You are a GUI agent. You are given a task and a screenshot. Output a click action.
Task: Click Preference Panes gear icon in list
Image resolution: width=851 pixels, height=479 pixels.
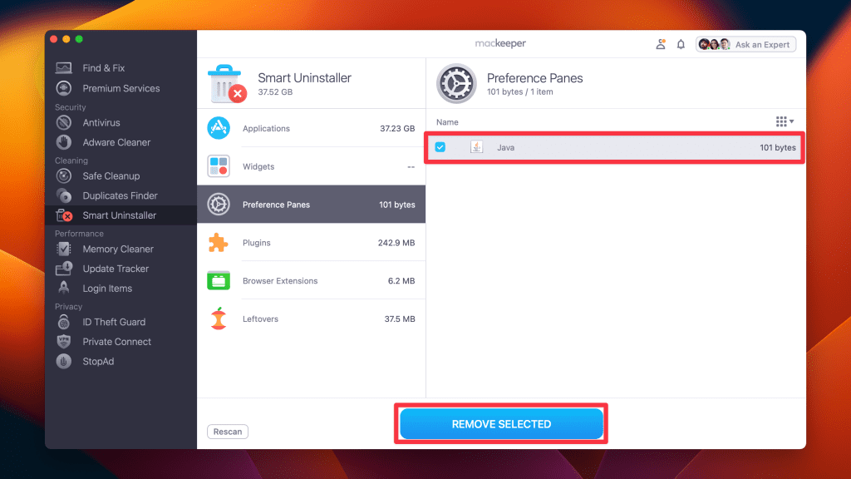pos(219,205)
